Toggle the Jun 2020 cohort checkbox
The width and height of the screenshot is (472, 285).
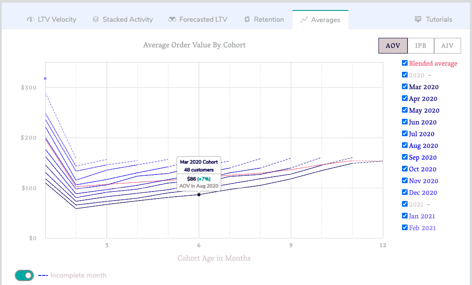[x=405, y=121]
